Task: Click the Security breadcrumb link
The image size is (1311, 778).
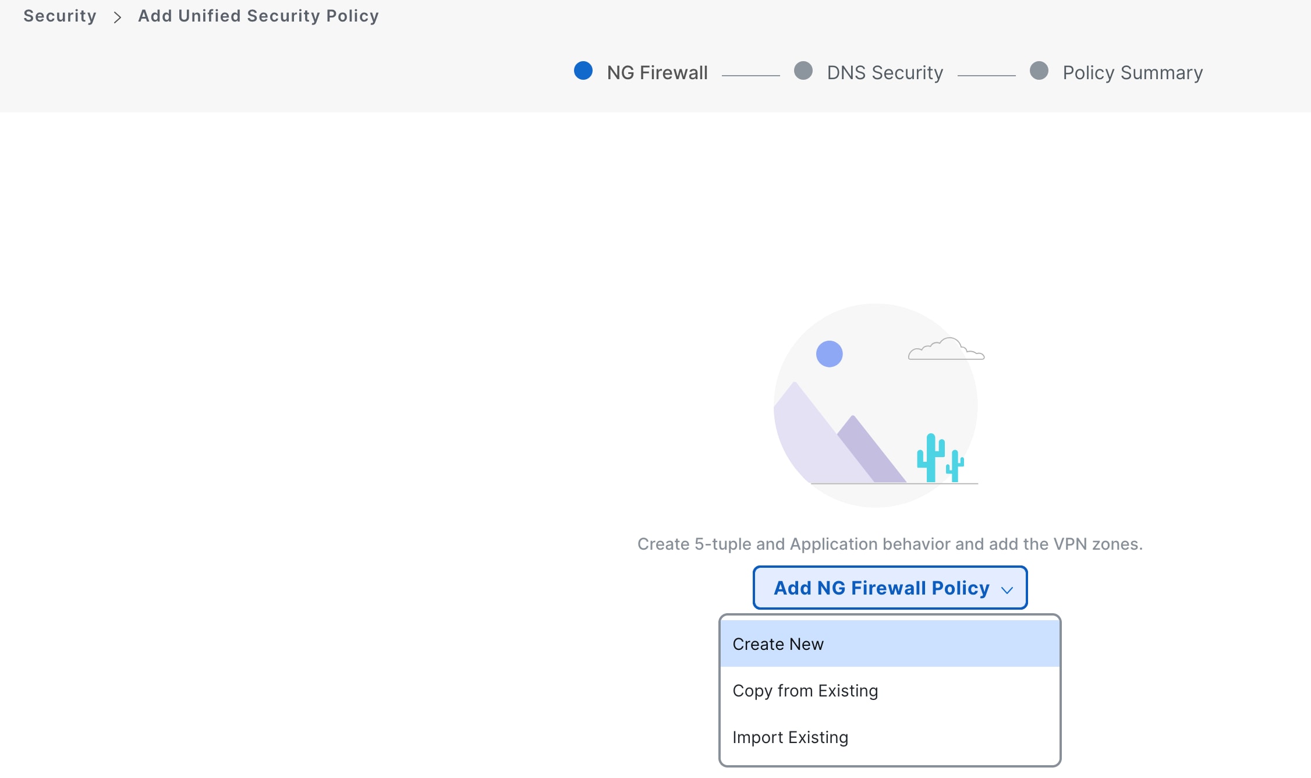Action: [x=59, y=16]
